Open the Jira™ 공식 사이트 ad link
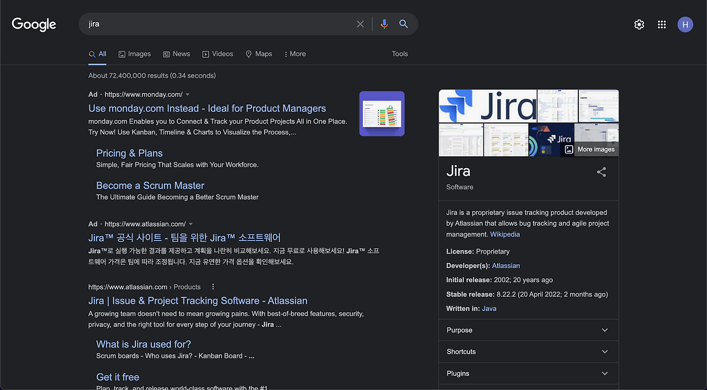 click(x=184, y=238)
